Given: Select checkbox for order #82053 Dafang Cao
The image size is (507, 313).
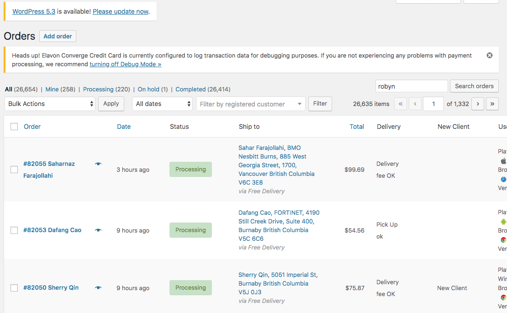Looking at the screenshot, I should (x=14, y=230).
